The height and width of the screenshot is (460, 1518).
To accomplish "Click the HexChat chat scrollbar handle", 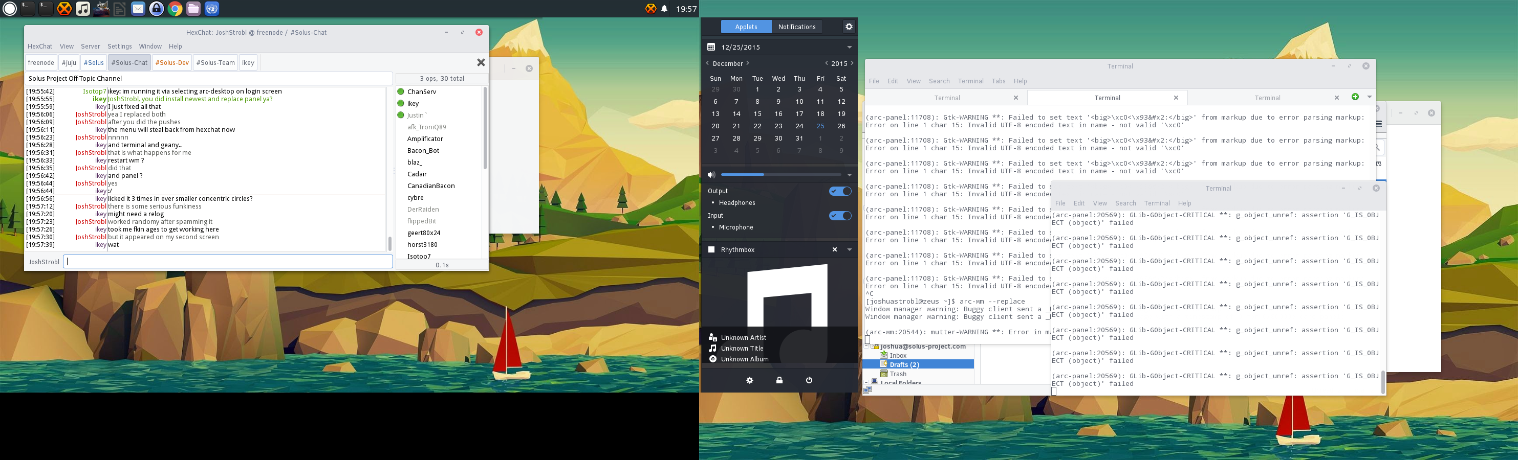I will click(389, 243).
